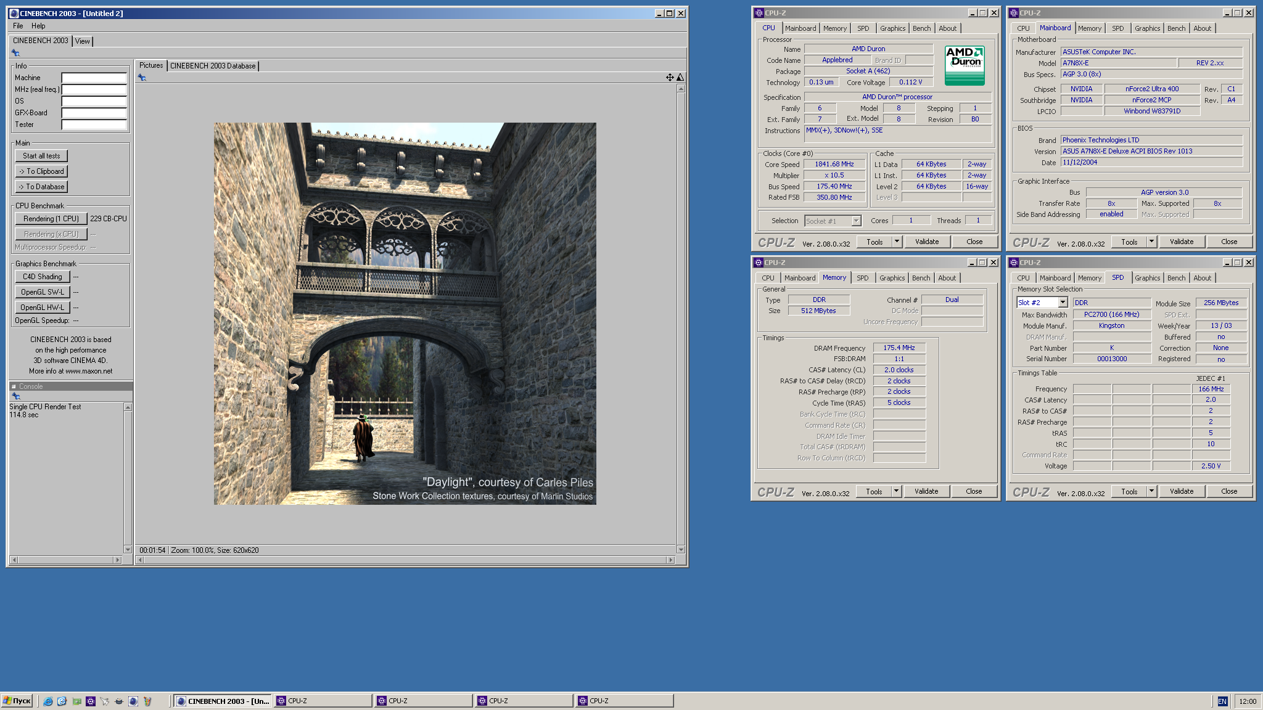Click the CINEBENCH title bar application icon
Screen dimensions: 1263x710
point(14,14)
